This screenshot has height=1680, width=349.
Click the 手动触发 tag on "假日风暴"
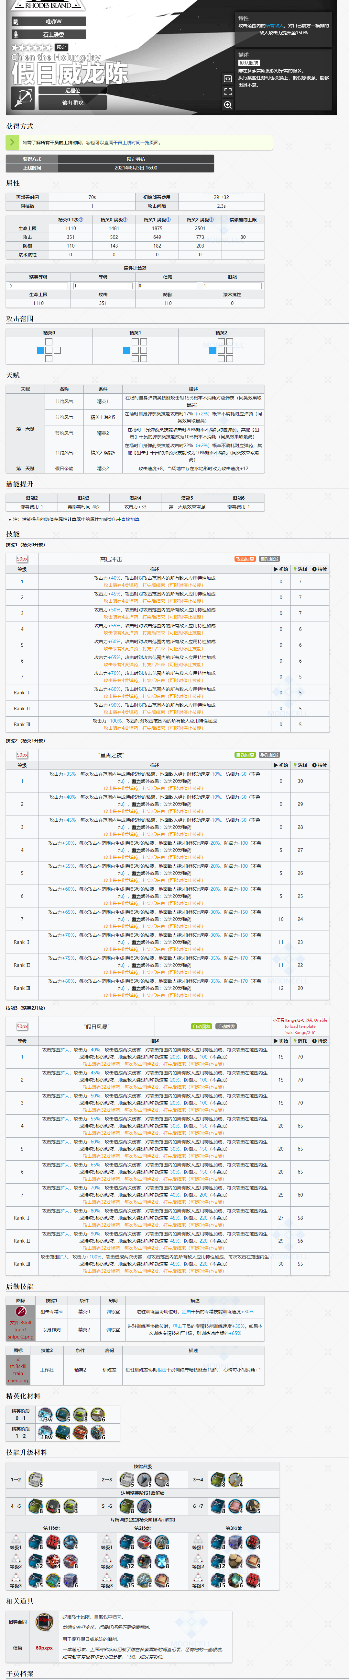coord(226,1026)
